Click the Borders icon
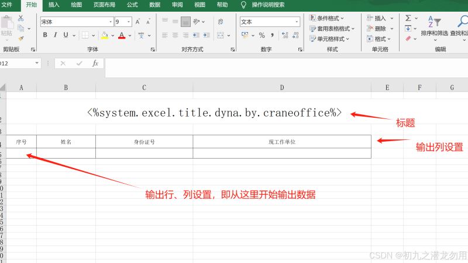The image size is (468, 263). [85, 36]
